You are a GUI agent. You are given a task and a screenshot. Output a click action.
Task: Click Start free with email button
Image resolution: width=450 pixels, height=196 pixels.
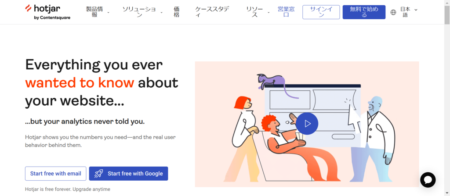click(56, 174)
